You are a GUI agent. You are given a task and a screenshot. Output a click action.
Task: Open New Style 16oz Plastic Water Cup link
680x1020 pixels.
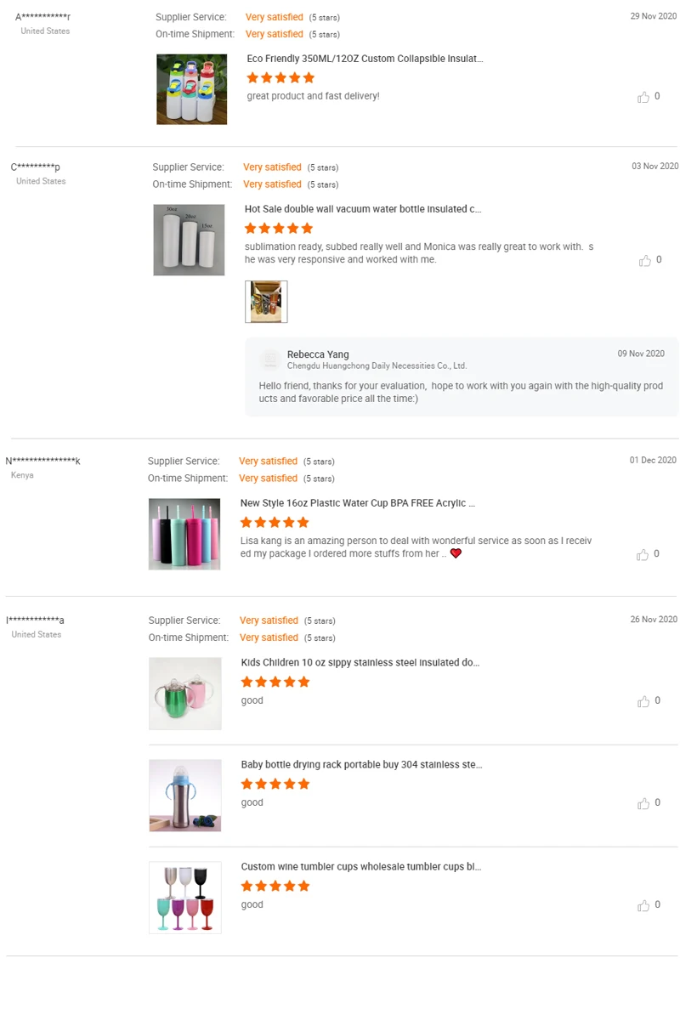tap(357, 503)
